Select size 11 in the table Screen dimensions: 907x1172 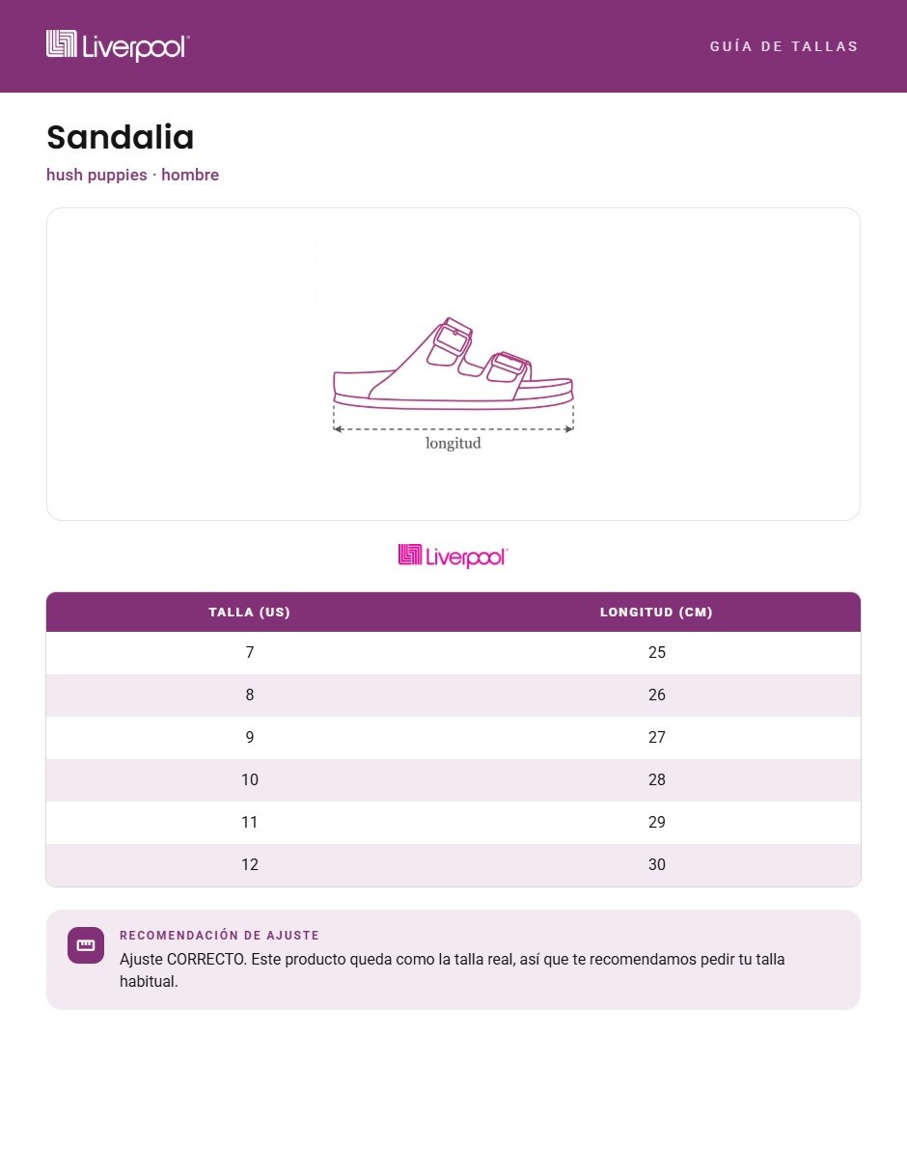point(250,823)
